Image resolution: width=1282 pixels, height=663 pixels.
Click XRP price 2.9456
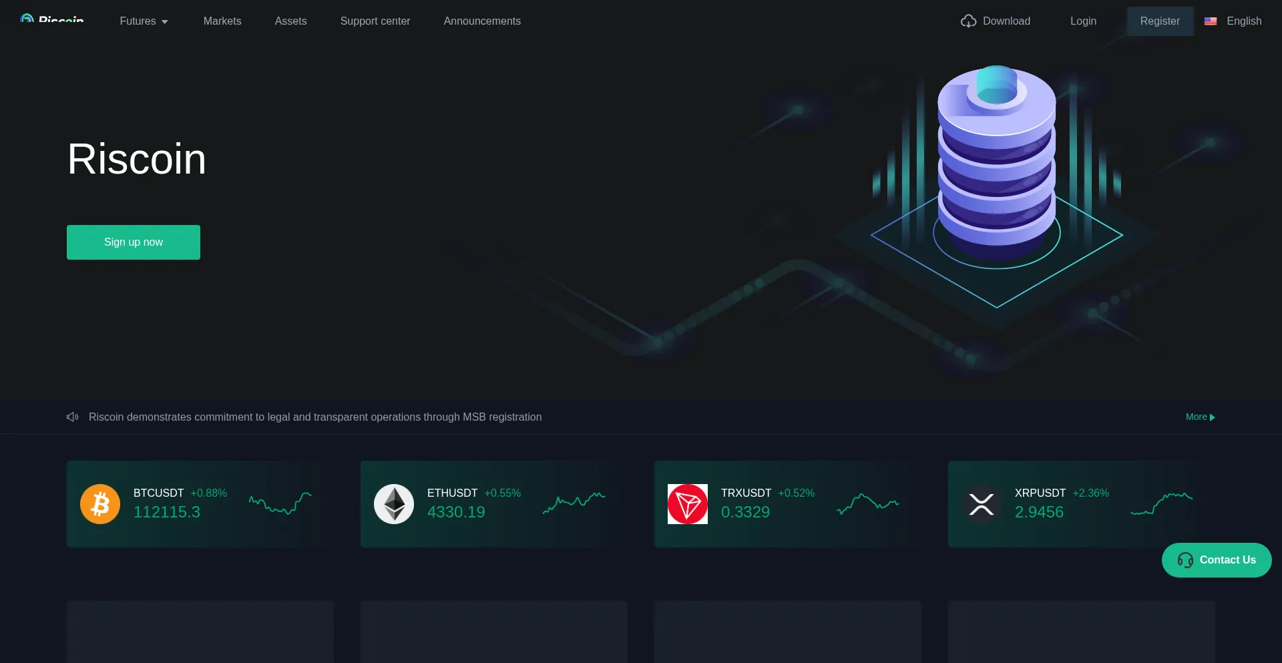(1039, 512)
